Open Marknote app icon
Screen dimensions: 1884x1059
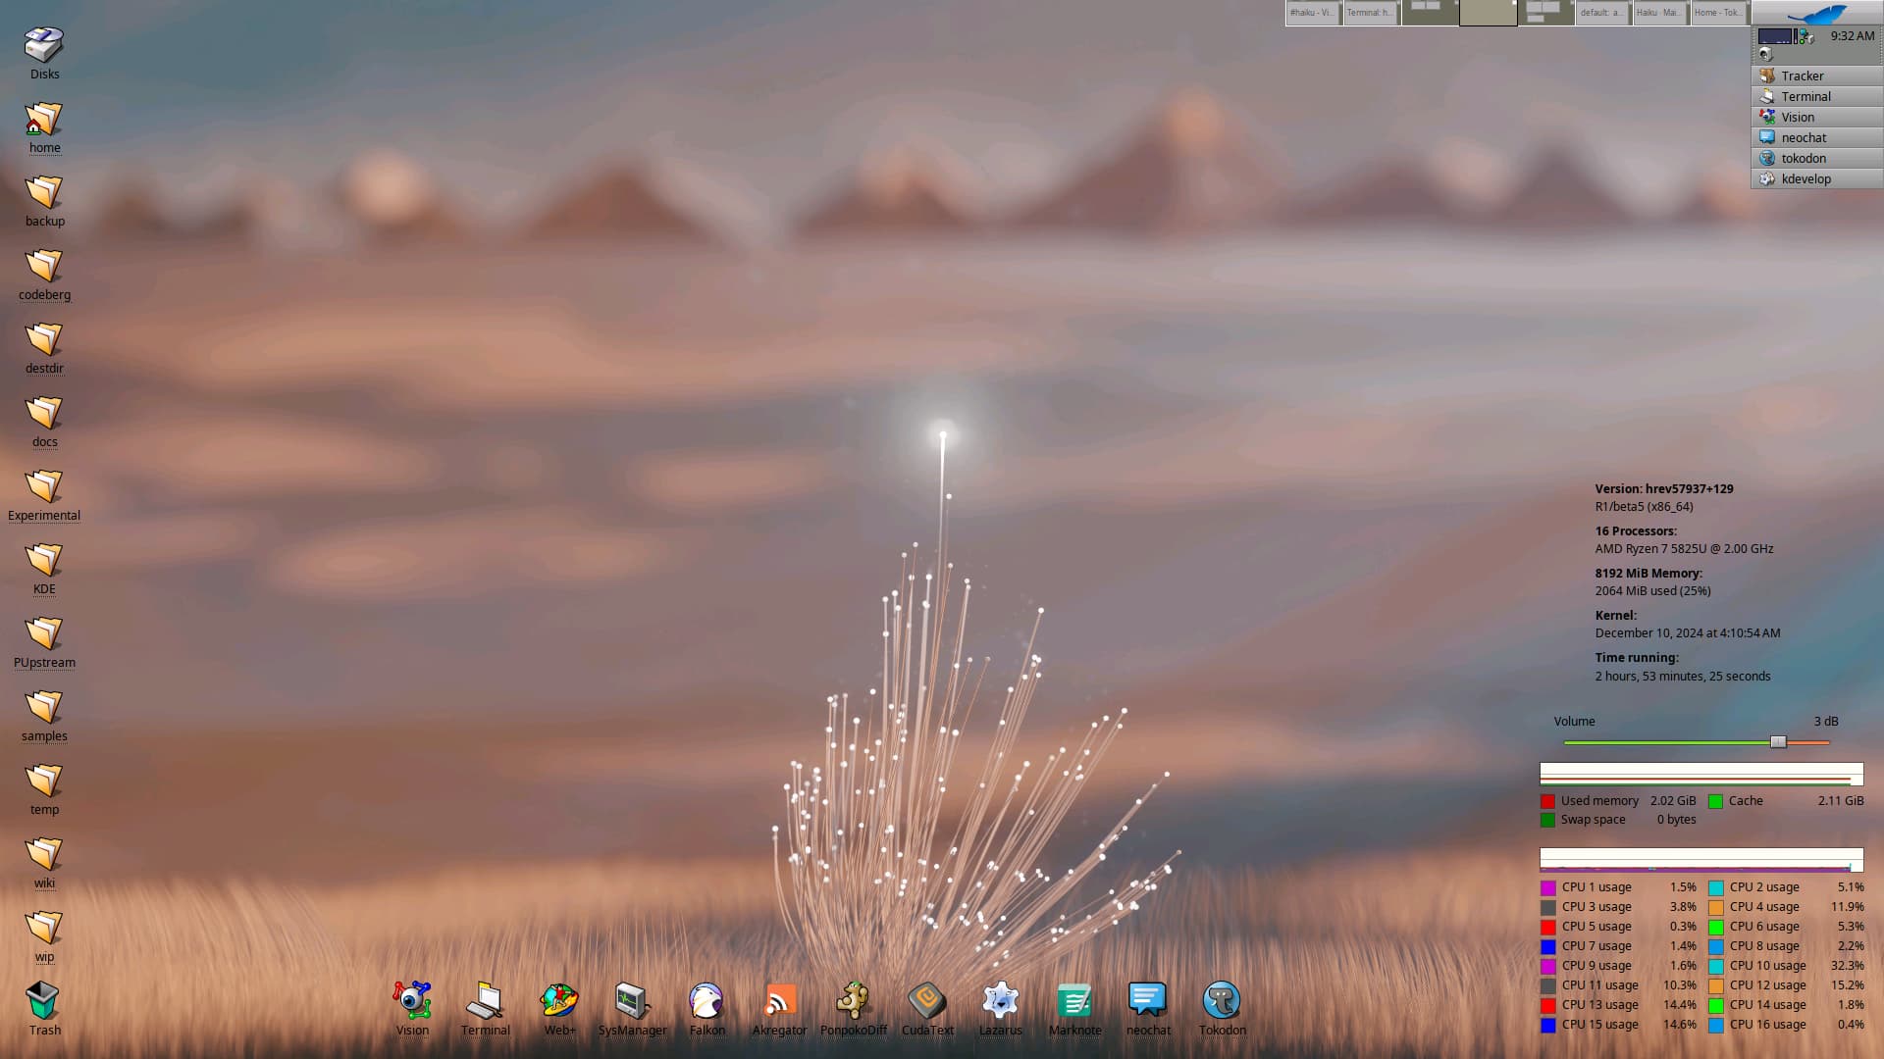(x=1074, y=1000)
